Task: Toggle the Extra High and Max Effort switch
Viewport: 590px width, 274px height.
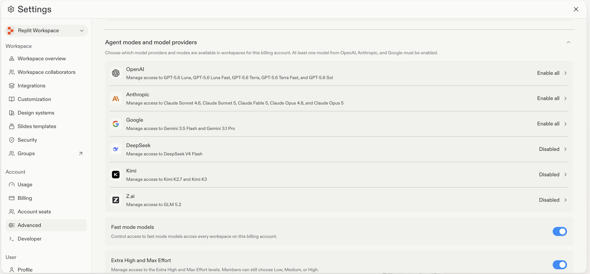Action: click(560, 265)
